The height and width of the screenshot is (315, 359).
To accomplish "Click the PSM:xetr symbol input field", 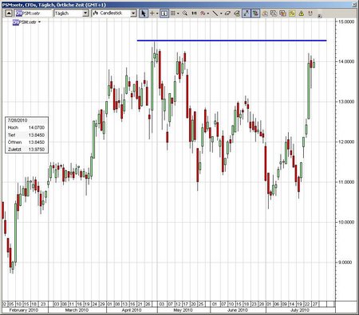I will [34, 13].
